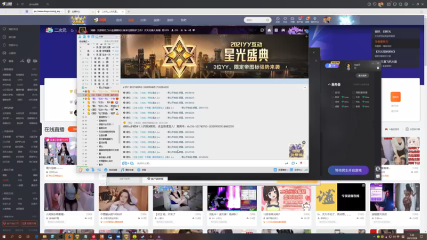This screenshot has height=240, width=427.
Task: Go to 首页 in site navigation
Action: pos(119,20)
